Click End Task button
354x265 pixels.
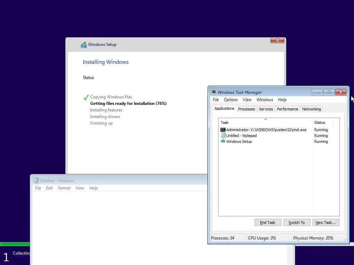[268, 223]
